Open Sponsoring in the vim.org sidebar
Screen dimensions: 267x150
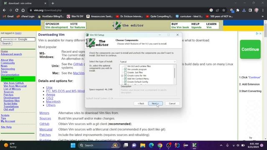(8, 69)
